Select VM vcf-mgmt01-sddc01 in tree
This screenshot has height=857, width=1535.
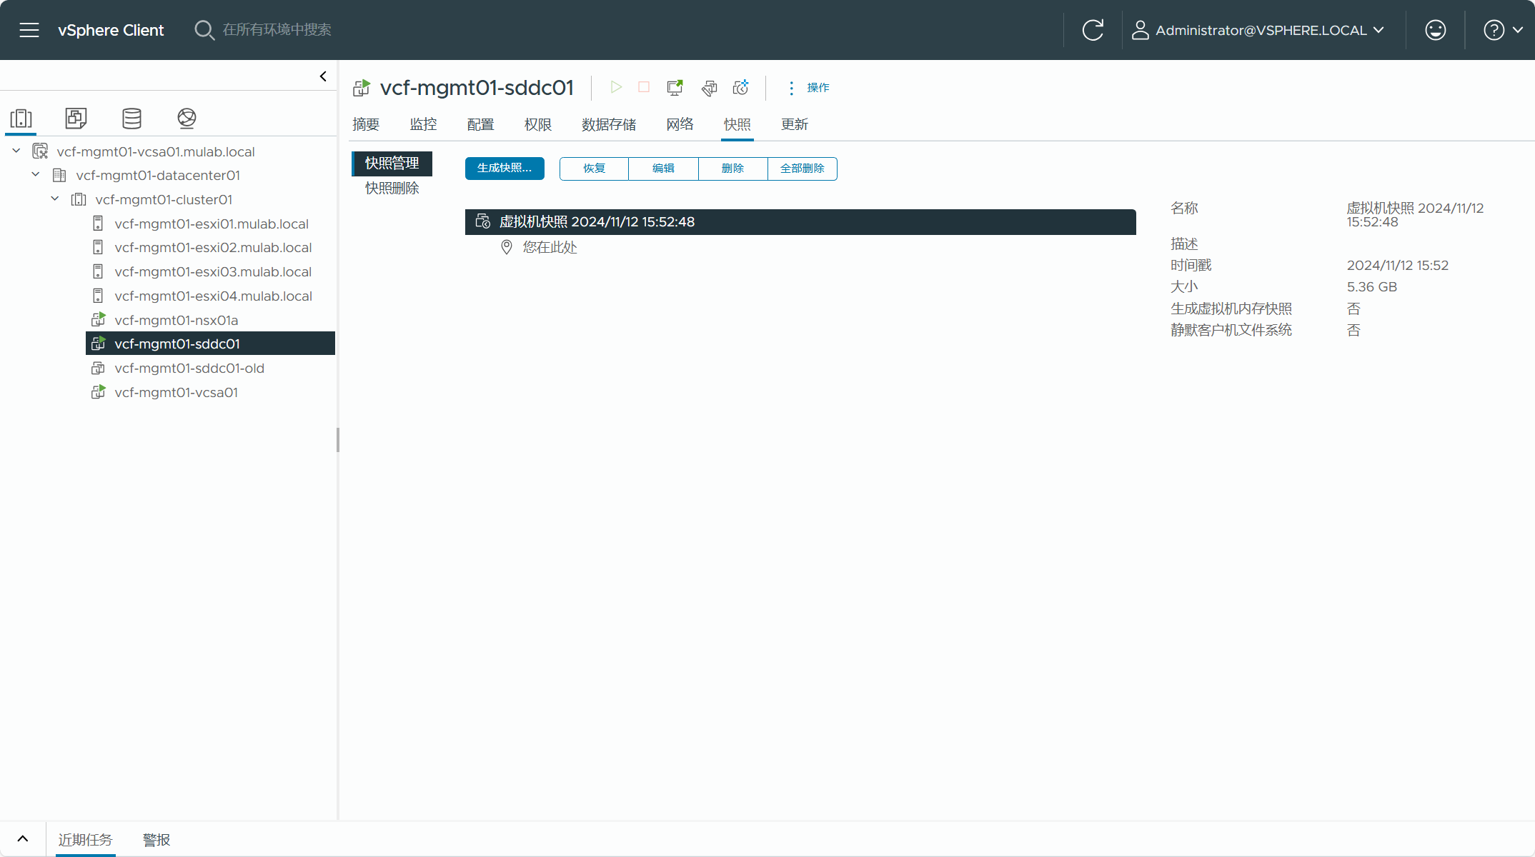tap(210, 344)
